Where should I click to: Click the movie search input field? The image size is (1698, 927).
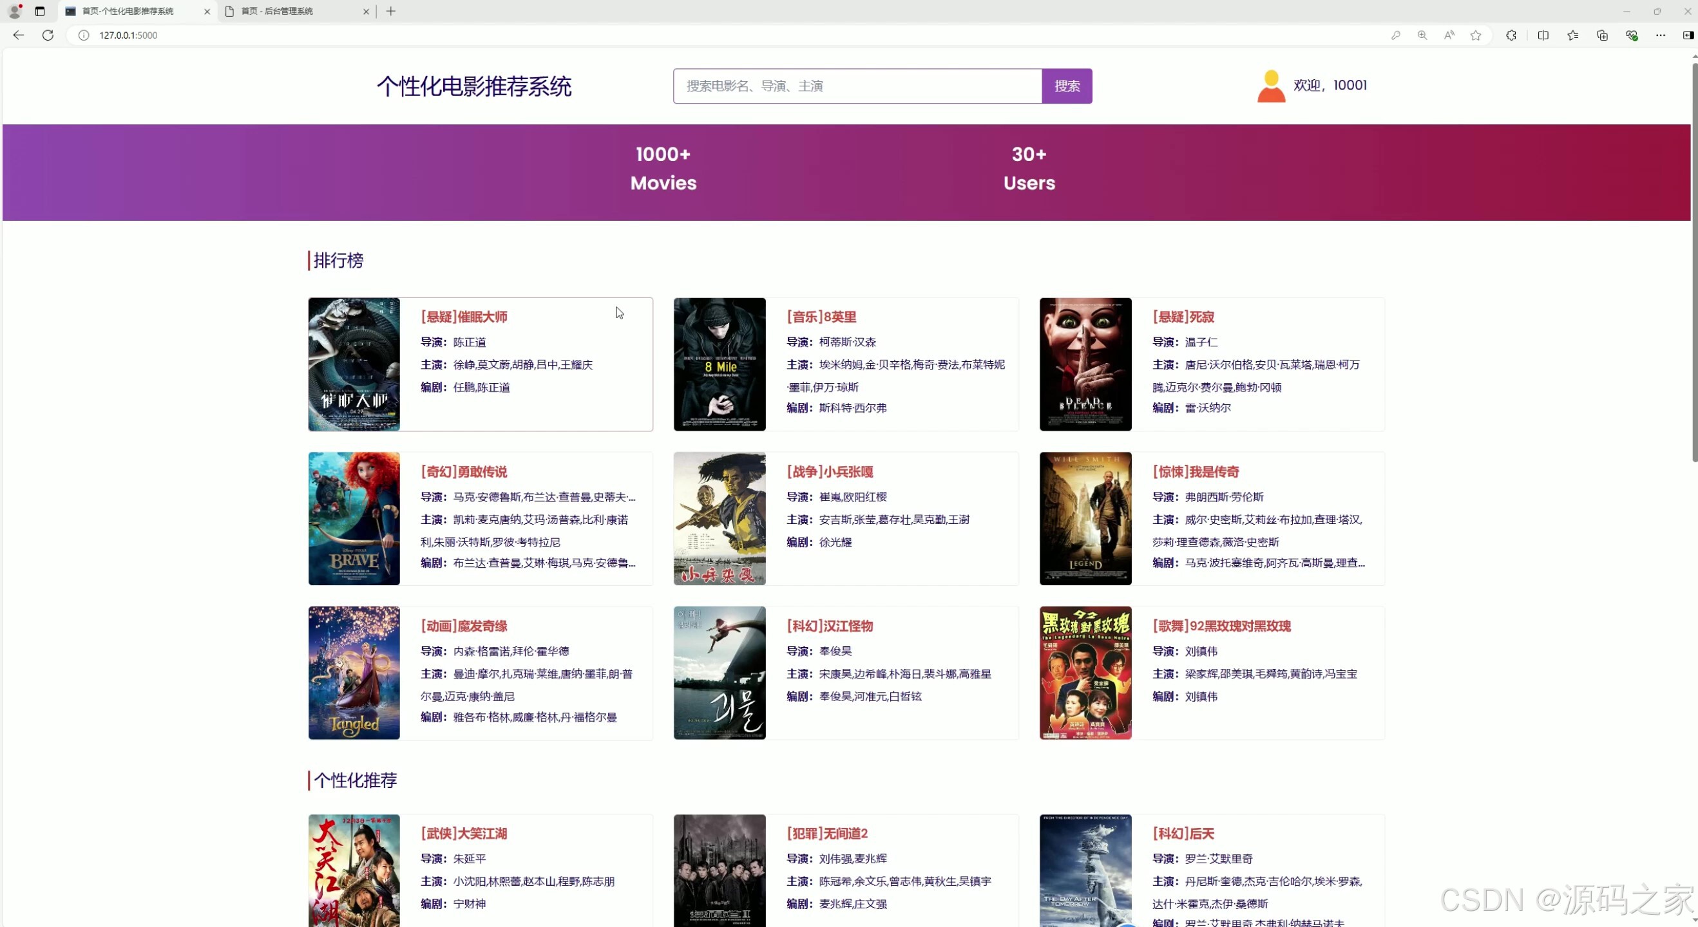[857, 86]
